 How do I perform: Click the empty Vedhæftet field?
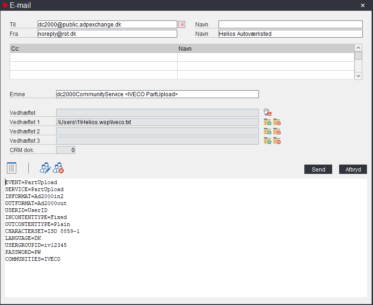tap(157, 113)
